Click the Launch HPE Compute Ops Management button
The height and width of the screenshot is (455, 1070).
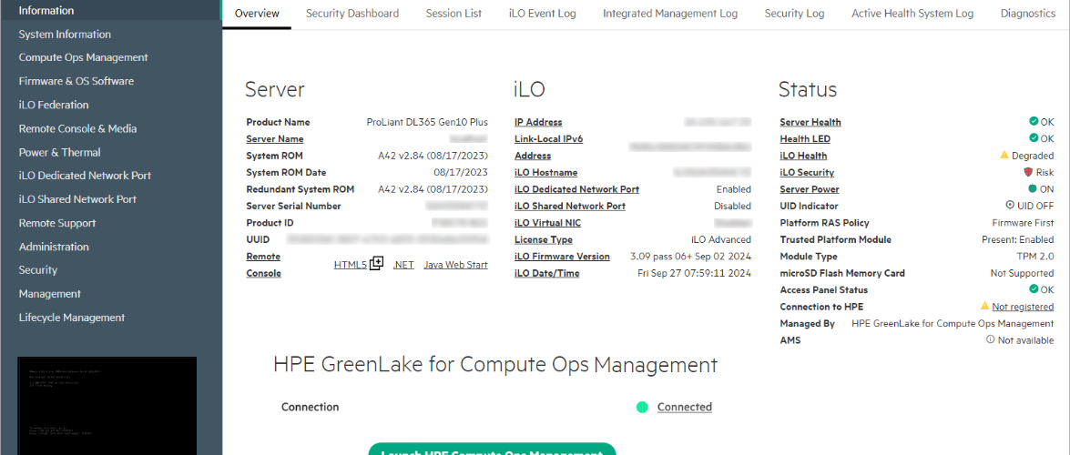492,450
